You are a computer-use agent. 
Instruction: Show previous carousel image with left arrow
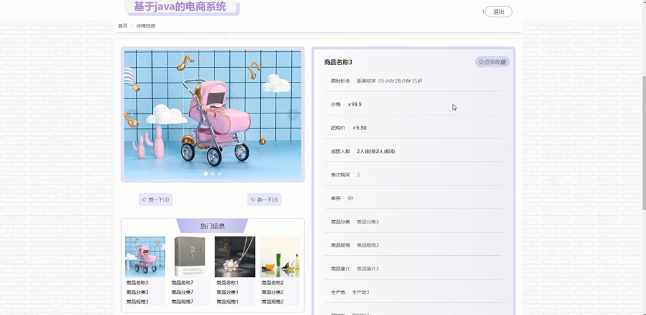tap(133, 114)
